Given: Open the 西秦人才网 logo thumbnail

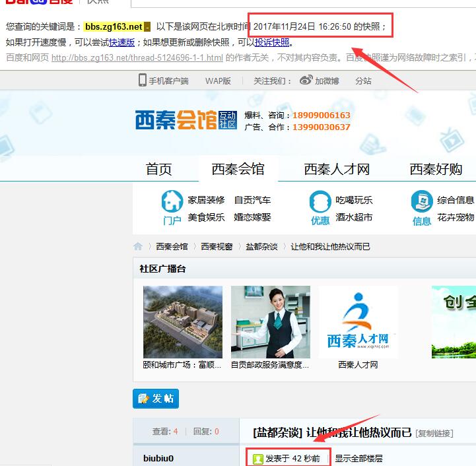Looking at the screenshot, I should coord(358,322).
